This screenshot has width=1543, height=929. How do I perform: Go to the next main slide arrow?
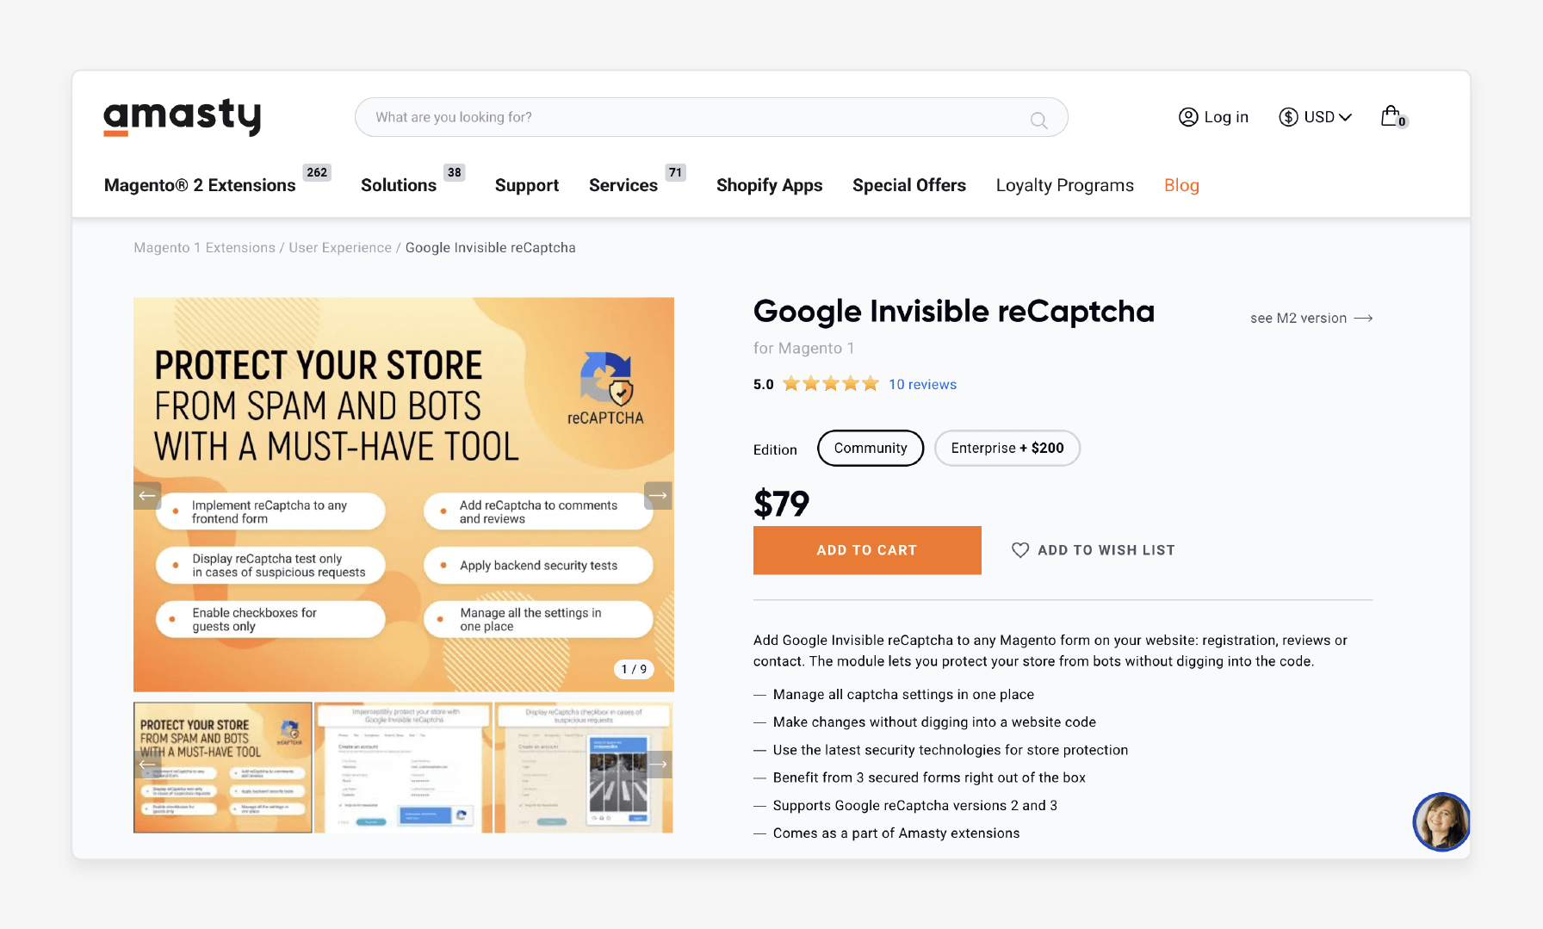click(659, 495)
